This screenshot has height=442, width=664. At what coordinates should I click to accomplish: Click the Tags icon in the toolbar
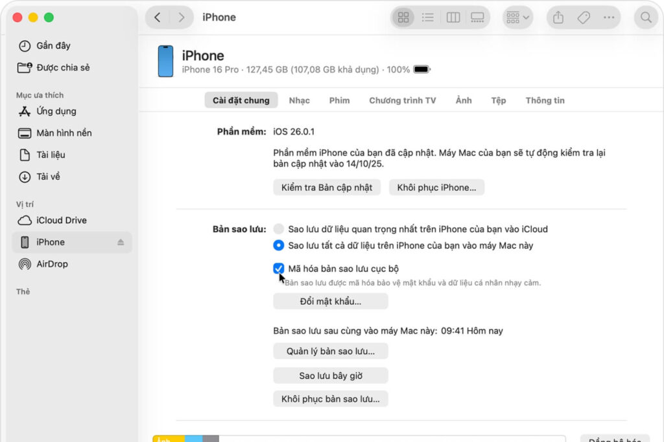pyautogui.click(x=582, y=17)
